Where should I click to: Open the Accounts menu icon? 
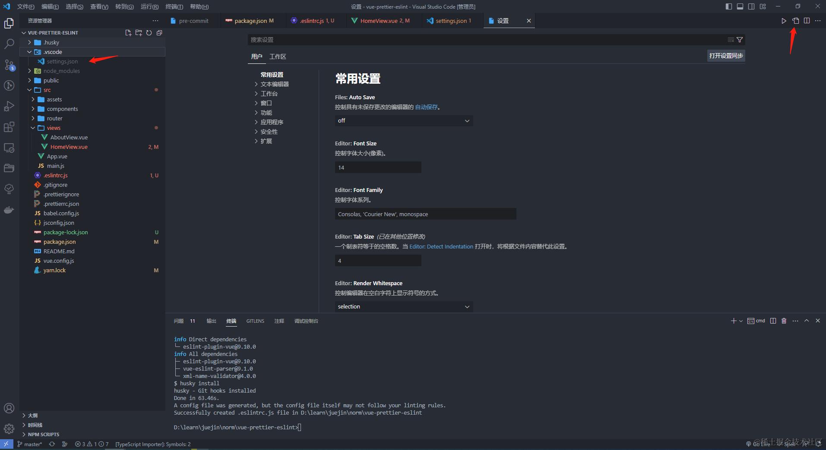tap(9, 408)
